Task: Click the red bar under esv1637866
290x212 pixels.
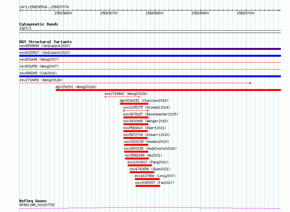Action: [x=147, y=179]
